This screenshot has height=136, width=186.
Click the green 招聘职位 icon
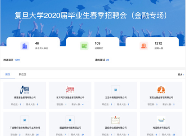click(84, 46)
